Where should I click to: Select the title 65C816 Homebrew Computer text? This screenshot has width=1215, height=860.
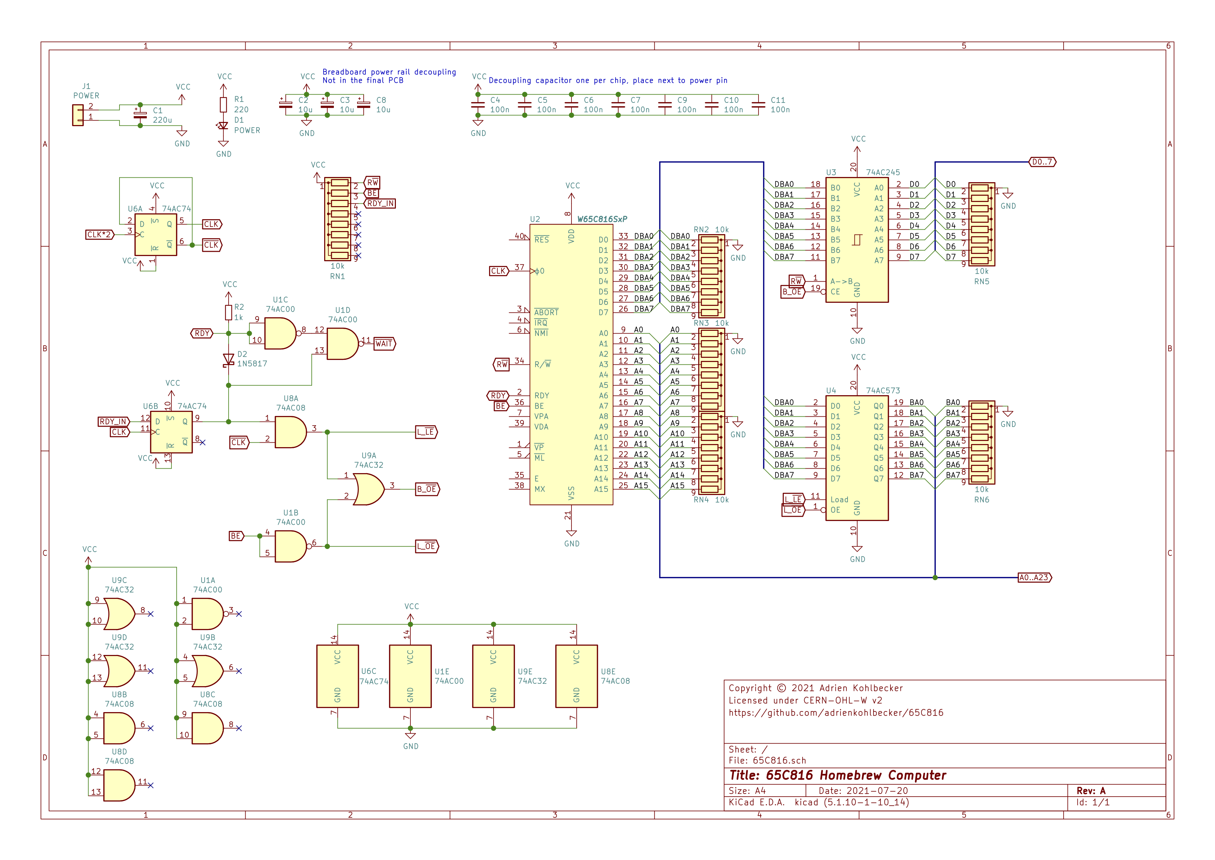pos(837,775)
